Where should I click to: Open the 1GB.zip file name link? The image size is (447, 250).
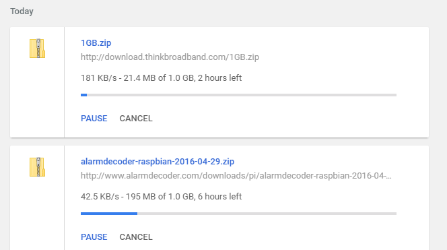click(x=96, y=43)
